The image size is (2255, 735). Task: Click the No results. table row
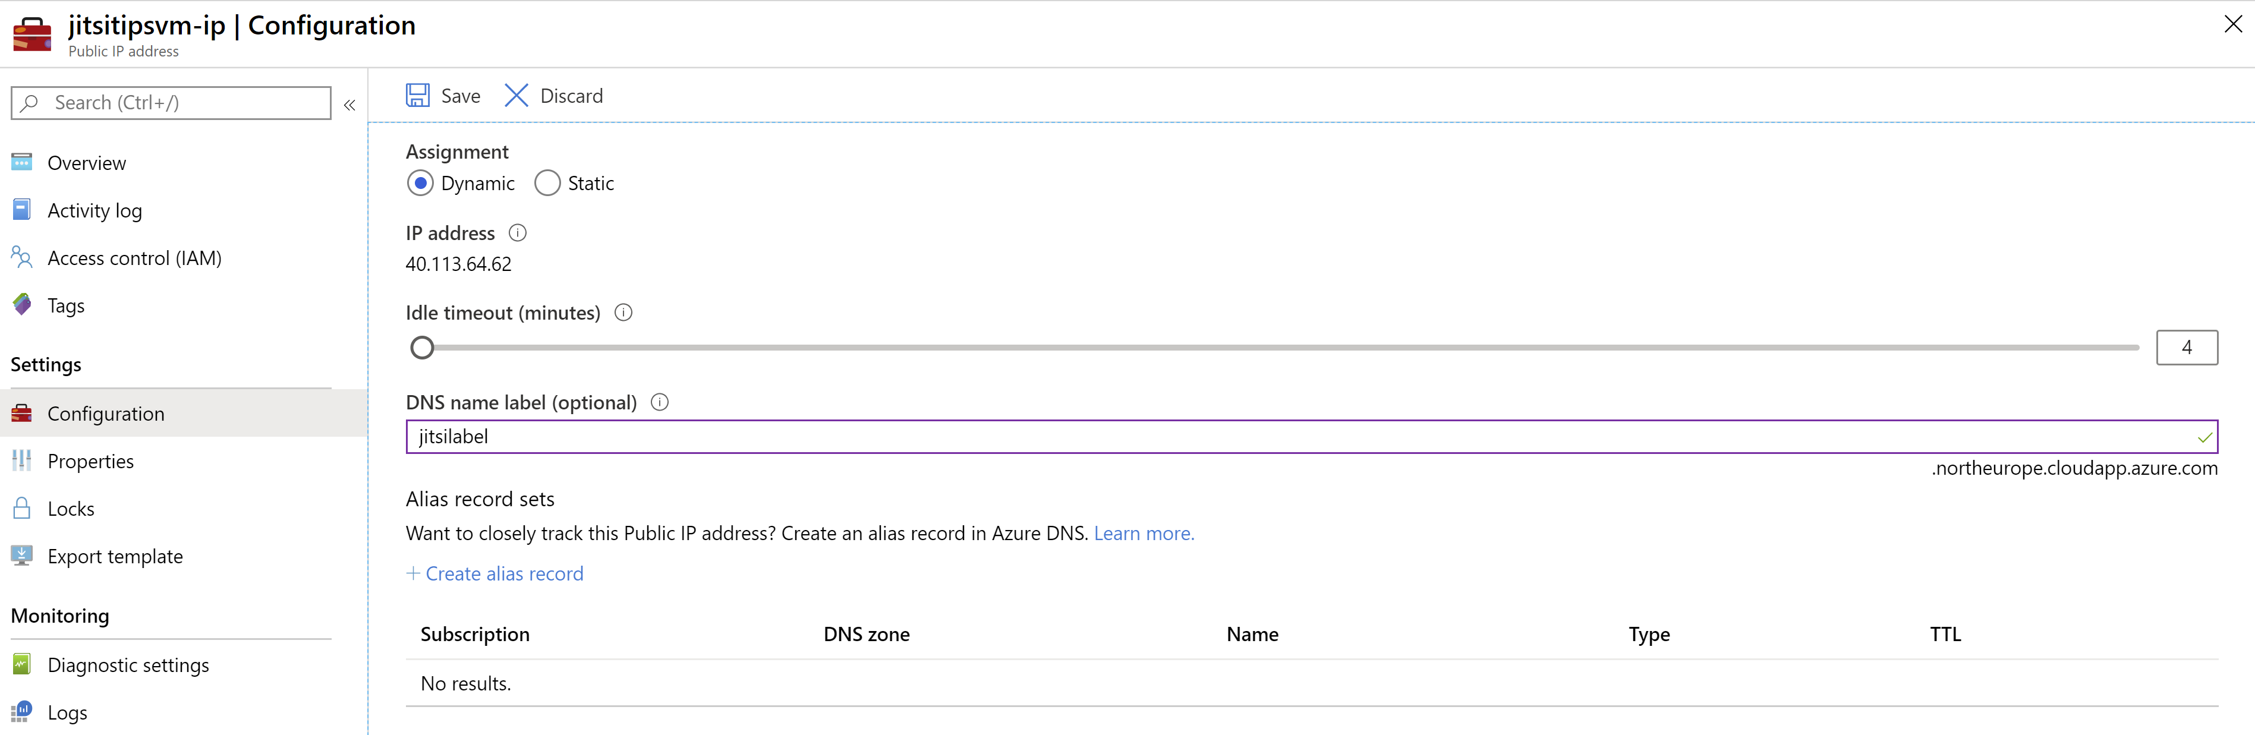tap(1311, 683)
